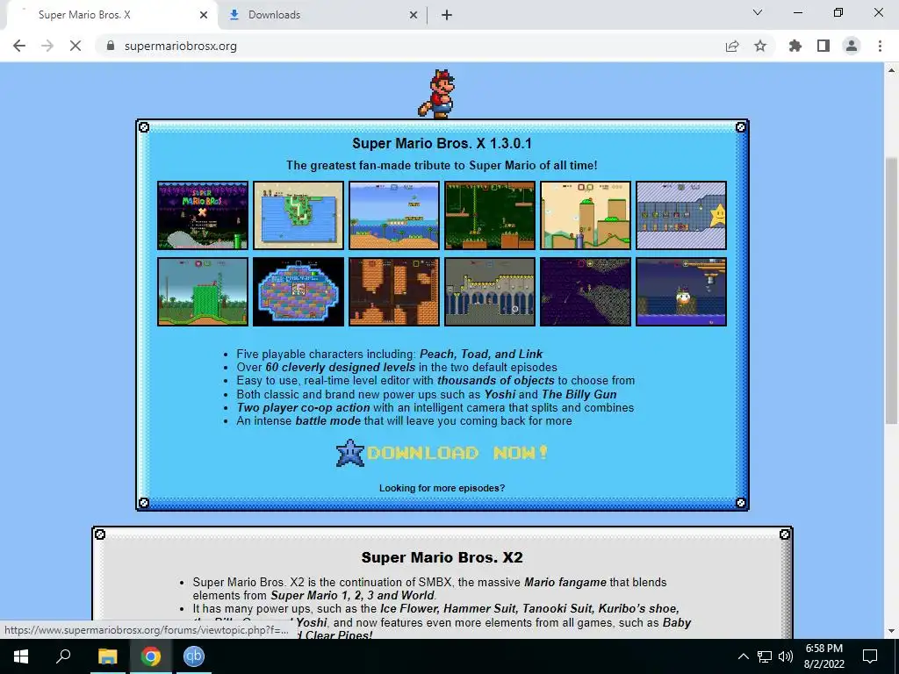The width and height of the screenshot is (899, 674).
Task: Open the airship water level thumbnail
Action: pyautogui.click(x=681, y=291)
